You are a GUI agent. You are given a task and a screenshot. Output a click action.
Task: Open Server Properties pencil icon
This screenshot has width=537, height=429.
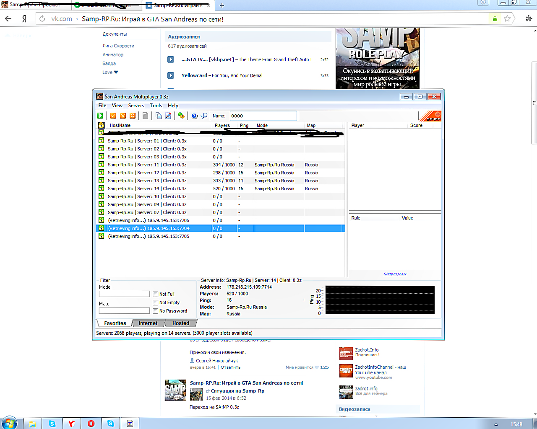point(168,116)
